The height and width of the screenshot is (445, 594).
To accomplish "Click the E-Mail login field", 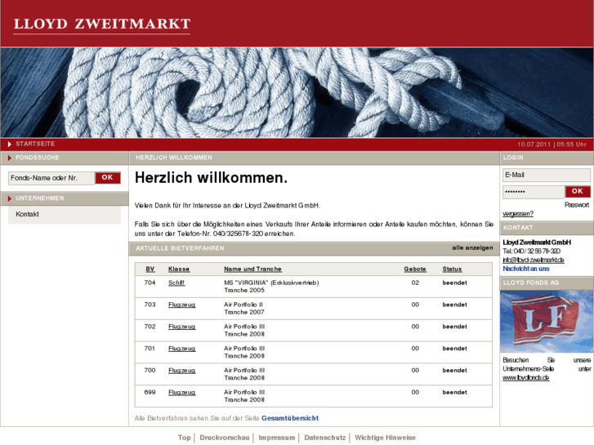I will point(546,175).
